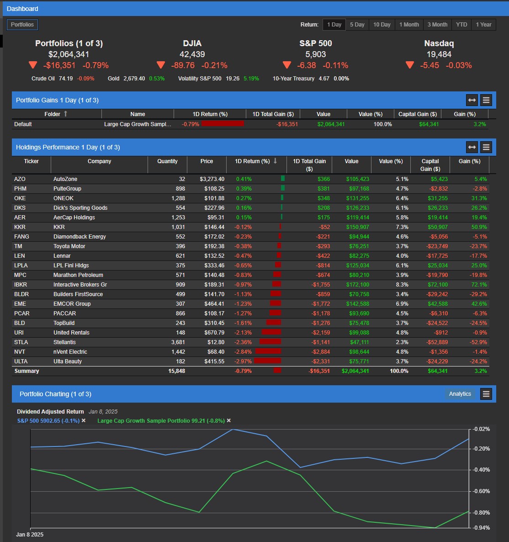Click the Summary row in Holdings Performance
509x542 pixels.
tap(27, 371)
